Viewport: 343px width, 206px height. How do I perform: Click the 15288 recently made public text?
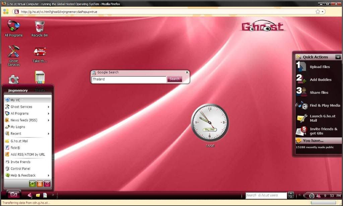[315, 147]
